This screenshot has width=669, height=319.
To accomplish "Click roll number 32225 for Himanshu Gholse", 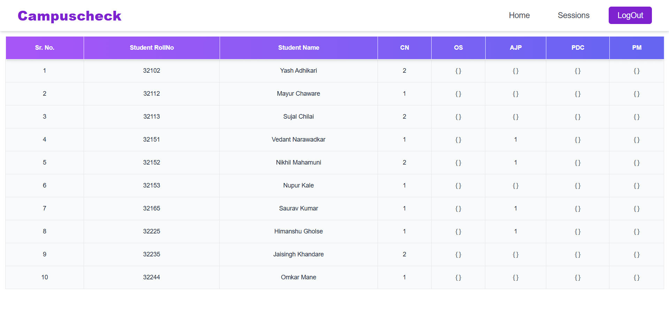I will click(152, 231).
